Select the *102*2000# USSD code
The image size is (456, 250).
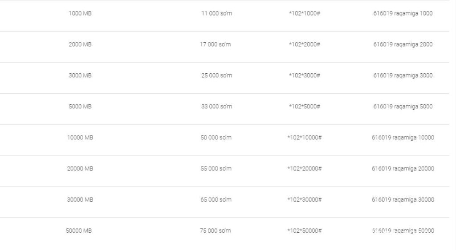tap(305, 44)
